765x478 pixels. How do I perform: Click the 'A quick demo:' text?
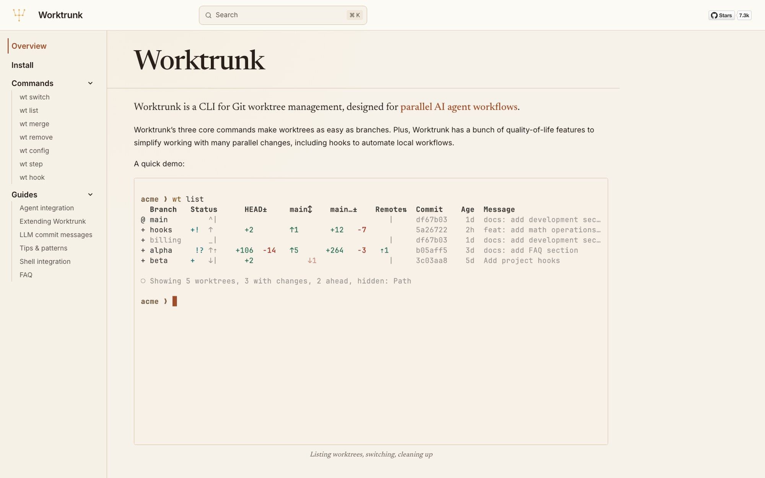click(159, 164)
